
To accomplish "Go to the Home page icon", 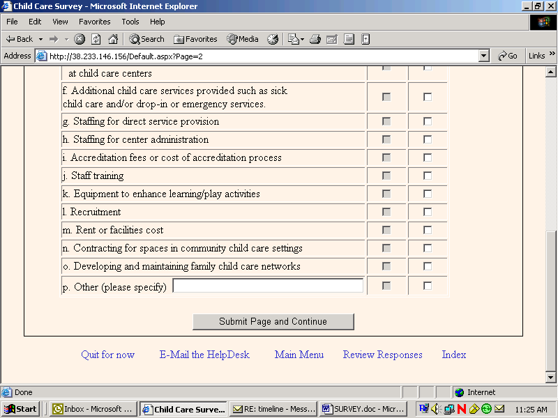I will click(112, 39).
